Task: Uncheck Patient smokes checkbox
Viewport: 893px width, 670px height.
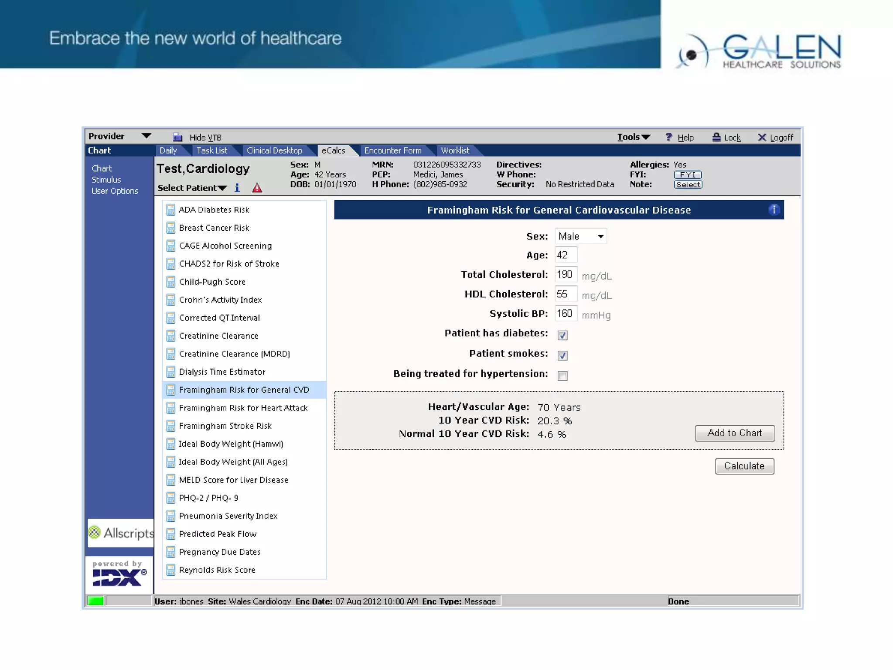Action: [x=562, y=355]
